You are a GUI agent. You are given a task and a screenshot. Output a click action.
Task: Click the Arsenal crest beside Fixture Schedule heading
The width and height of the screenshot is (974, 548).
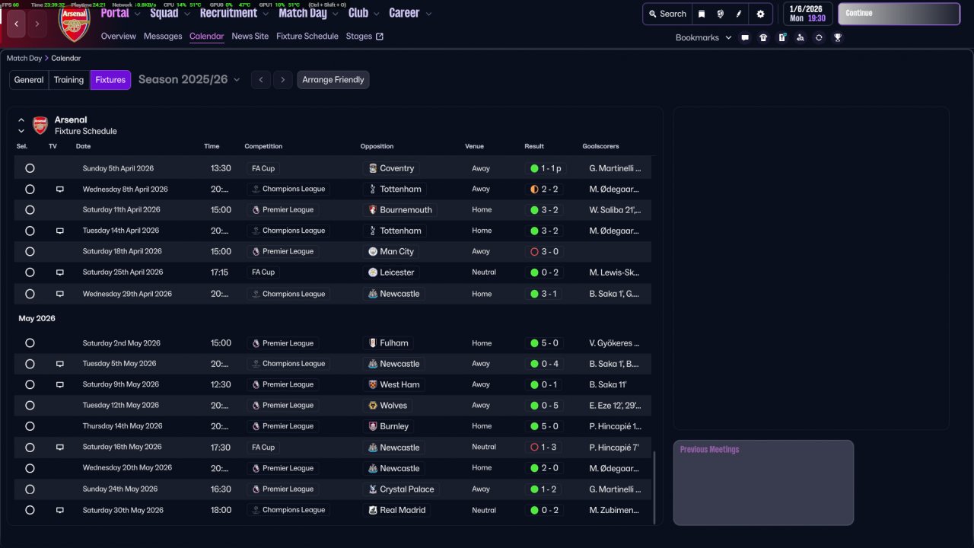(40, 126)
